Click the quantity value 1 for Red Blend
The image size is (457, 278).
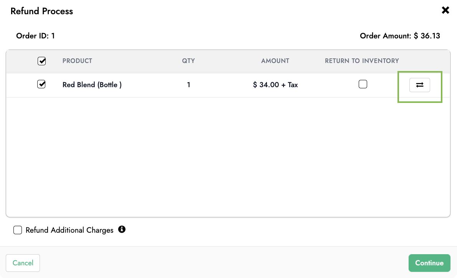pyautogui.click(x=189, y=85)
